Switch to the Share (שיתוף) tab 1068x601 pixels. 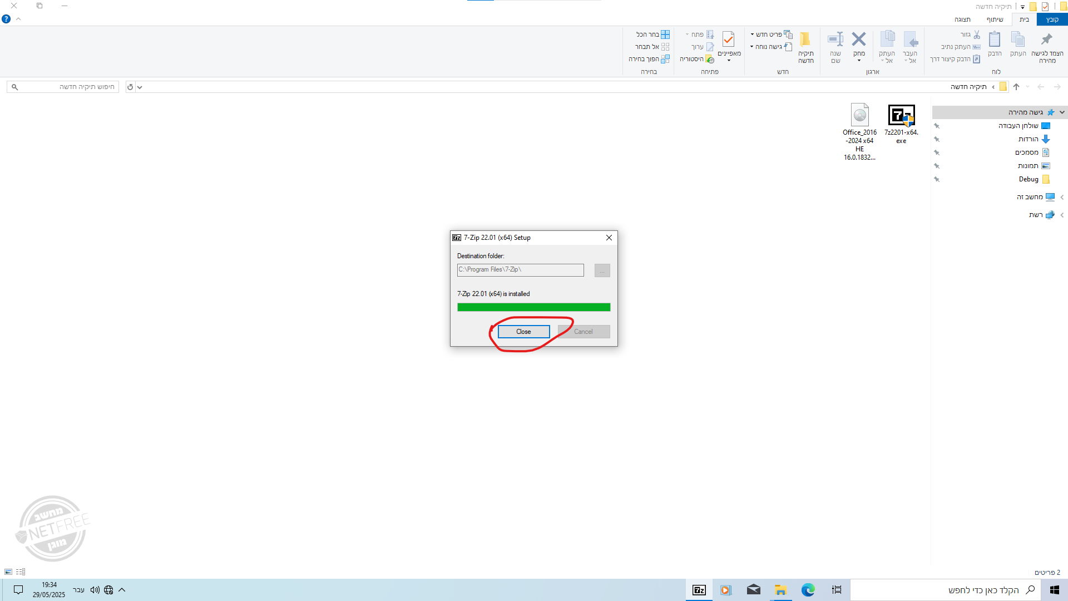pos(995,19)
